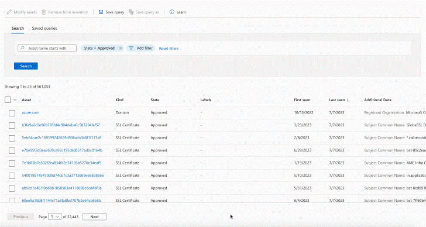This screenshot has width=426, height=227.
Task: Click the Labels column header
Action: 205,100
